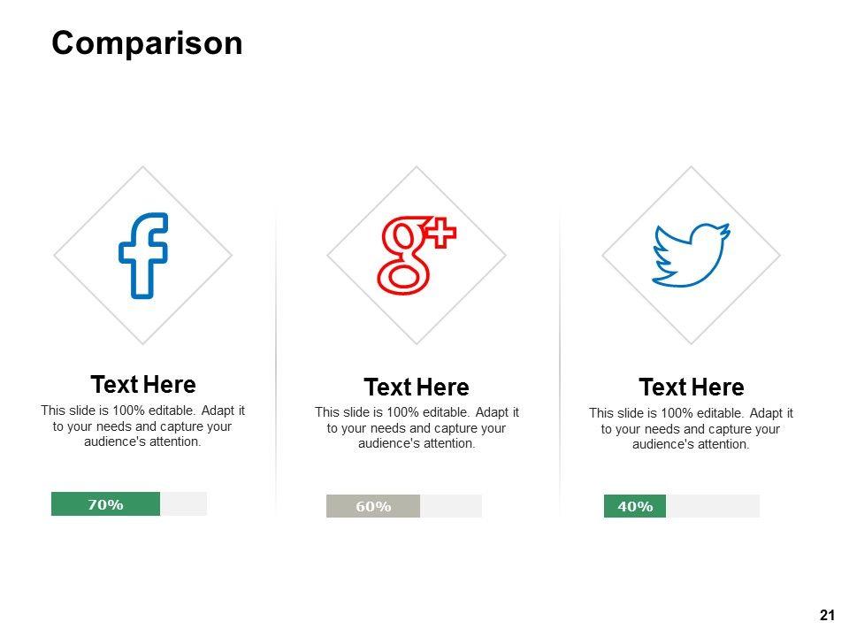Select the unfilled part of the 60% bar
This screenshot has height=637, width=849.
pos(451,506)
